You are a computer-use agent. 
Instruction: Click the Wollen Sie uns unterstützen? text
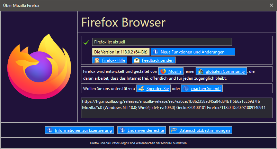click(109, 89)
